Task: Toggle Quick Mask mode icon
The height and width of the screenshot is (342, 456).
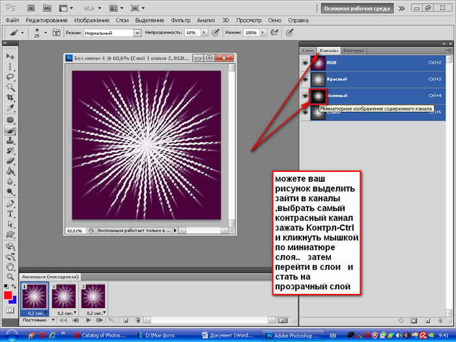Action: tap(10, 310)
